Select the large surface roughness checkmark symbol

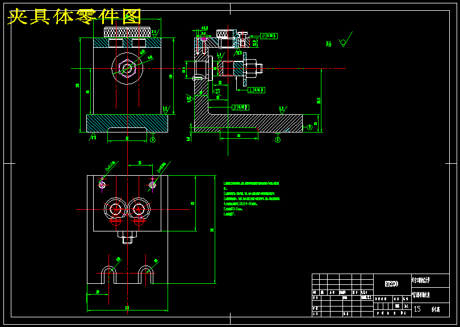click(345, 39)
